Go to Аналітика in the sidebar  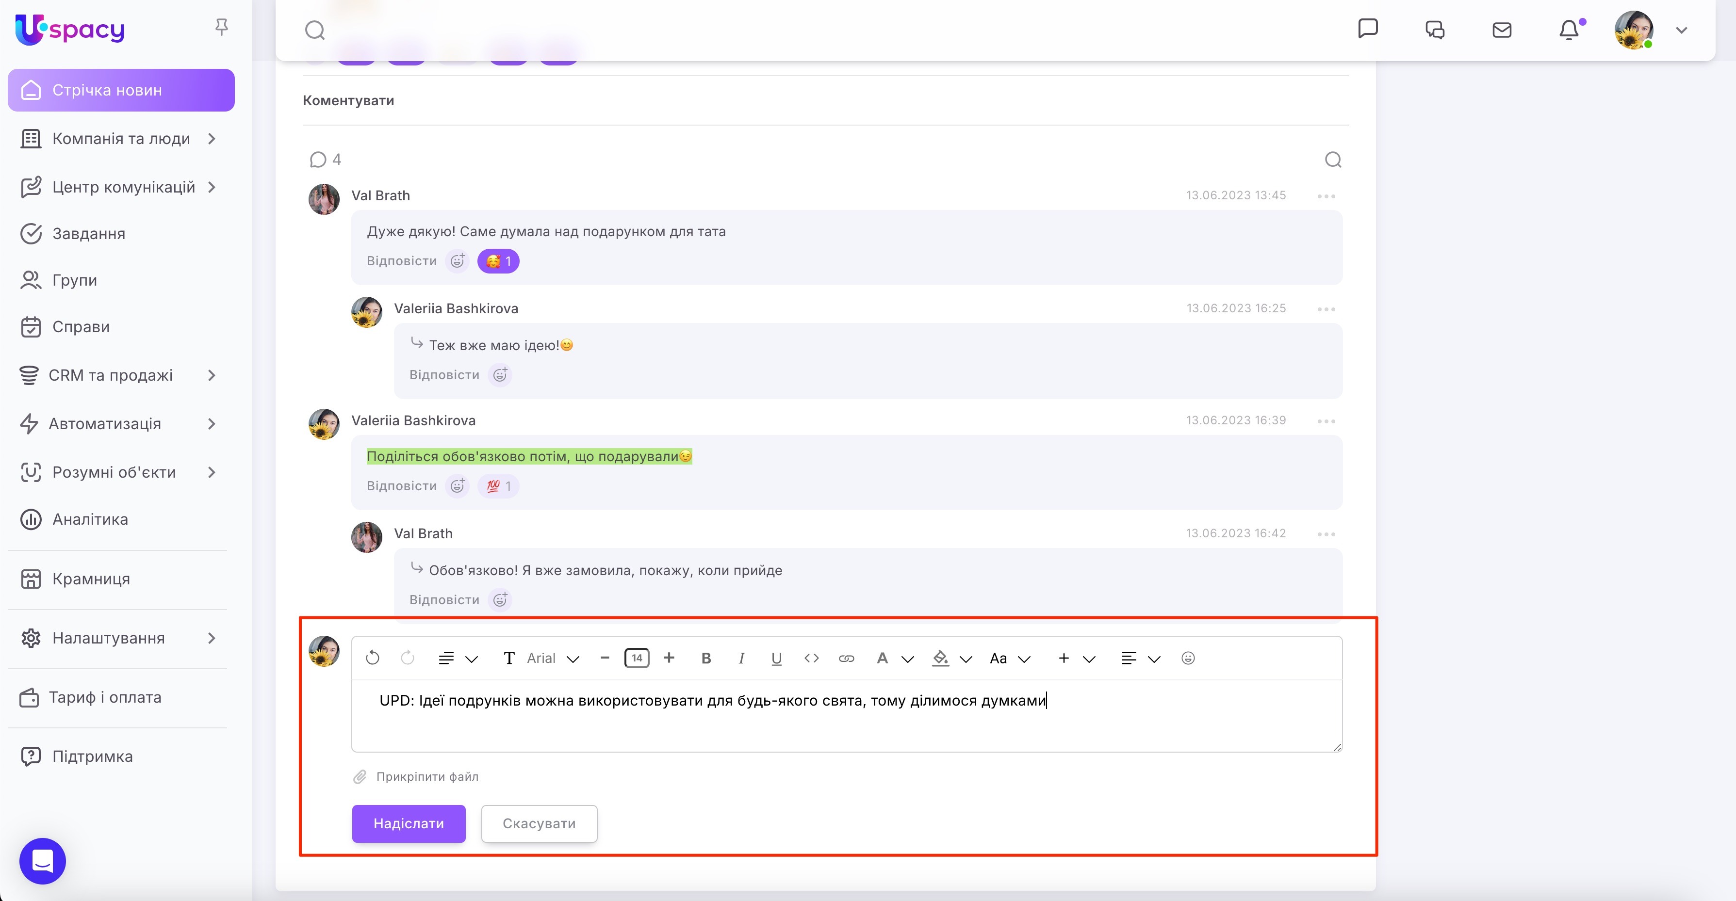(90, 519)
